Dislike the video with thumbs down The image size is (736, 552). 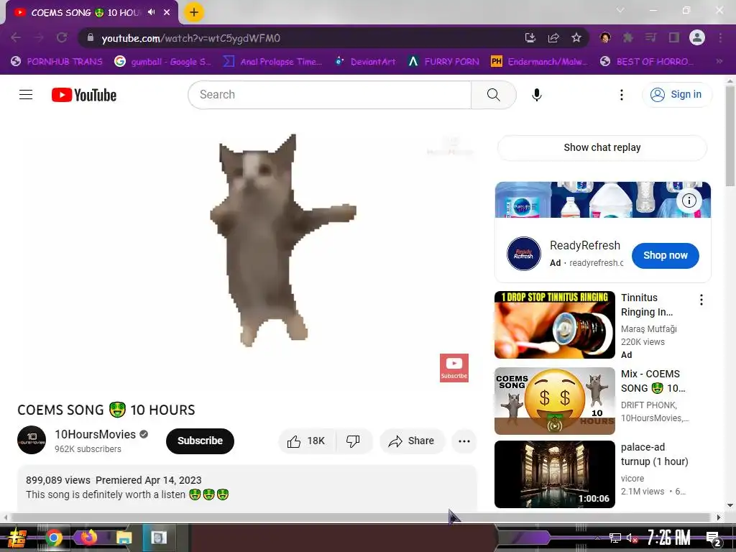pos(354,441)
